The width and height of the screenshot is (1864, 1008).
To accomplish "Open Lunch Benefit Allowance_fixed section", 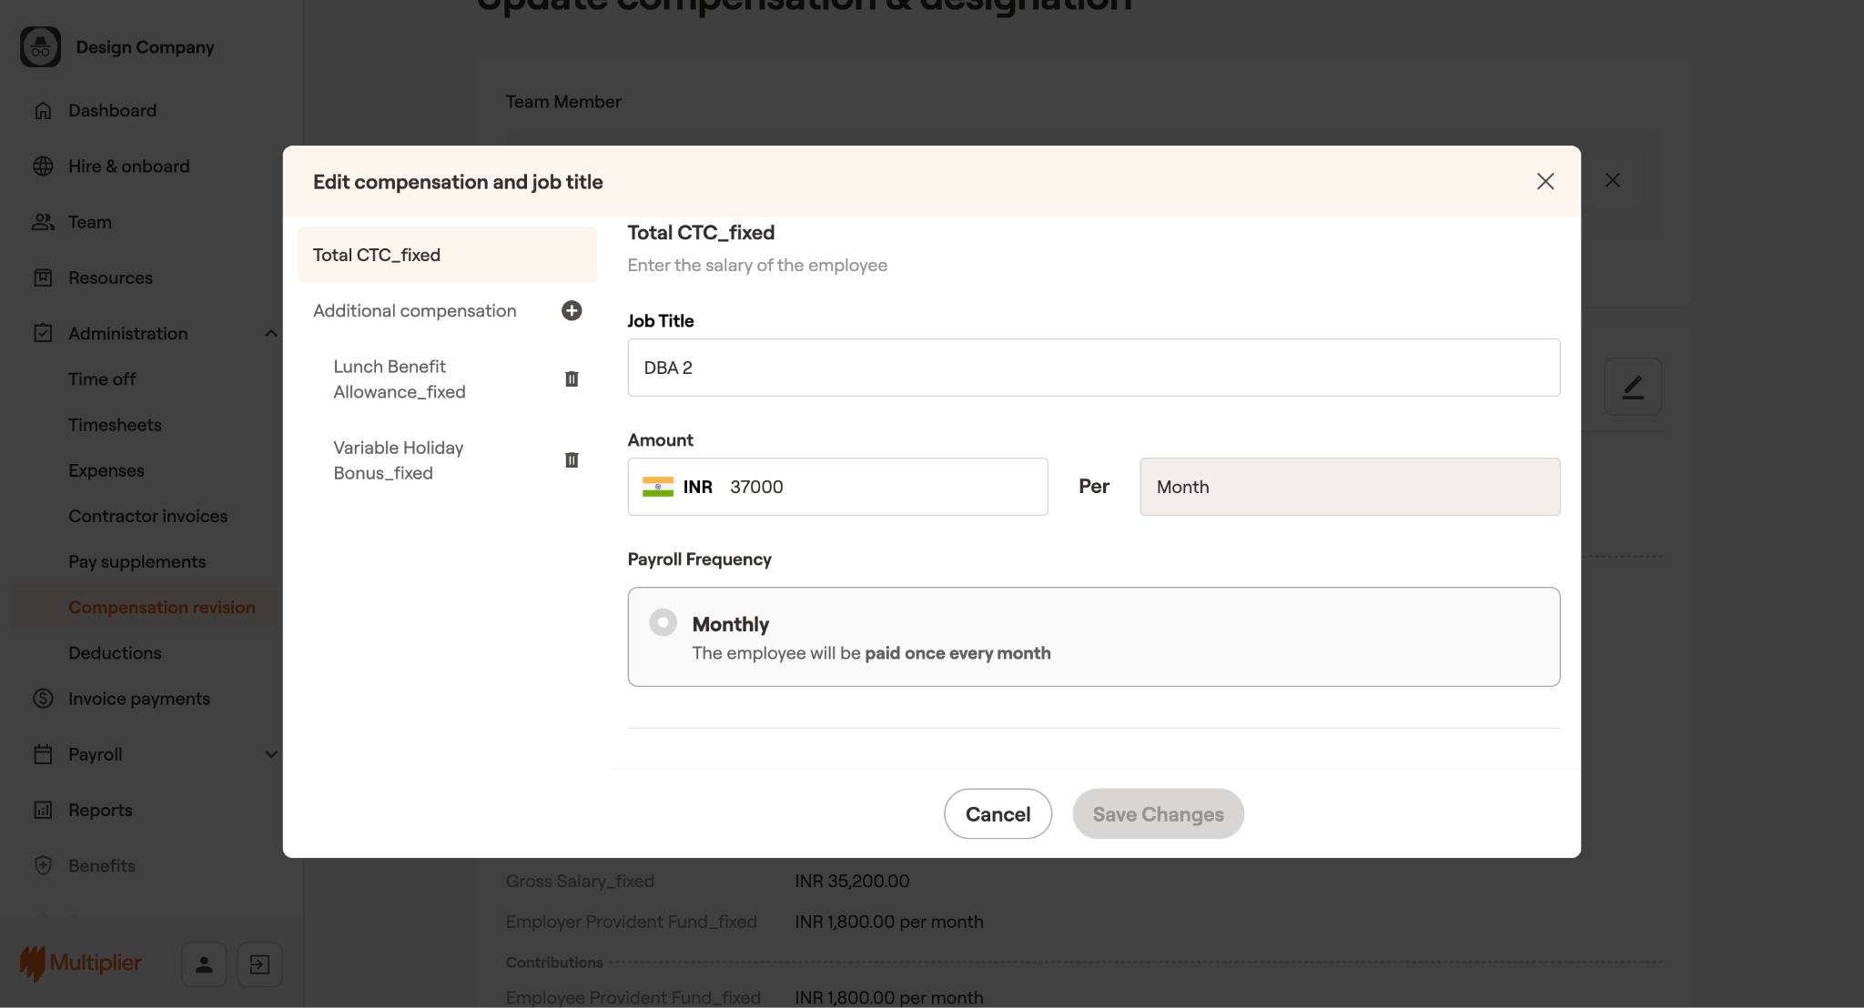I will tap(400, 379).
